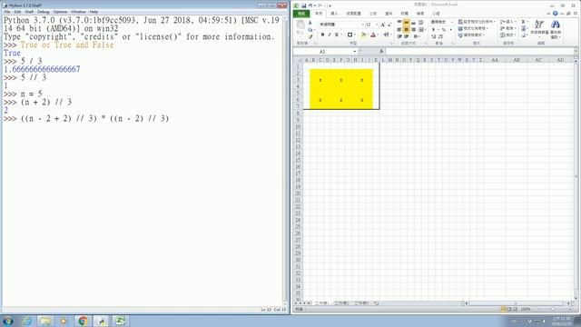The image size is (581, 327).
Task: Click the Windows Start button
Action: click(8, 321)
